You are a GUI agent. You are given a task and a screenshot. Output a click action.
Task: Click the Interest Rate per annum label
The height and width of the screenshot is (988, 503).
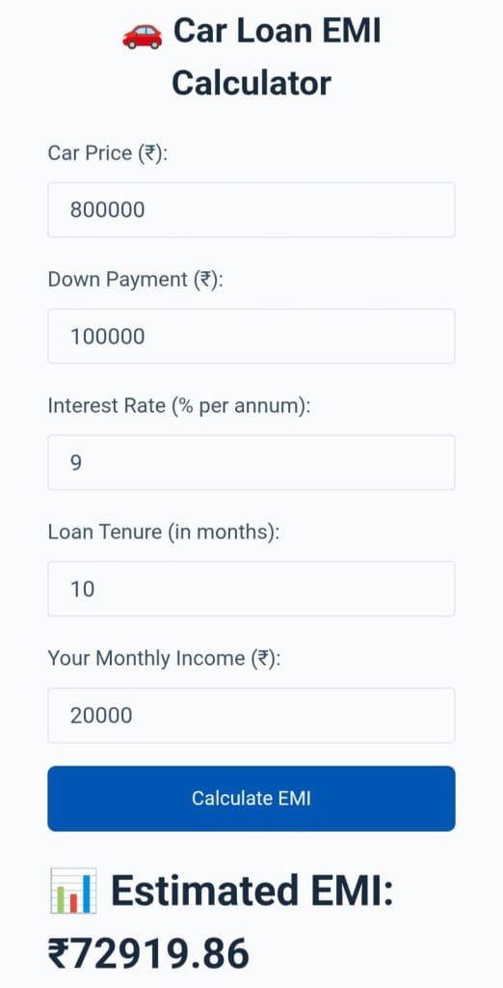click(179, 406)
